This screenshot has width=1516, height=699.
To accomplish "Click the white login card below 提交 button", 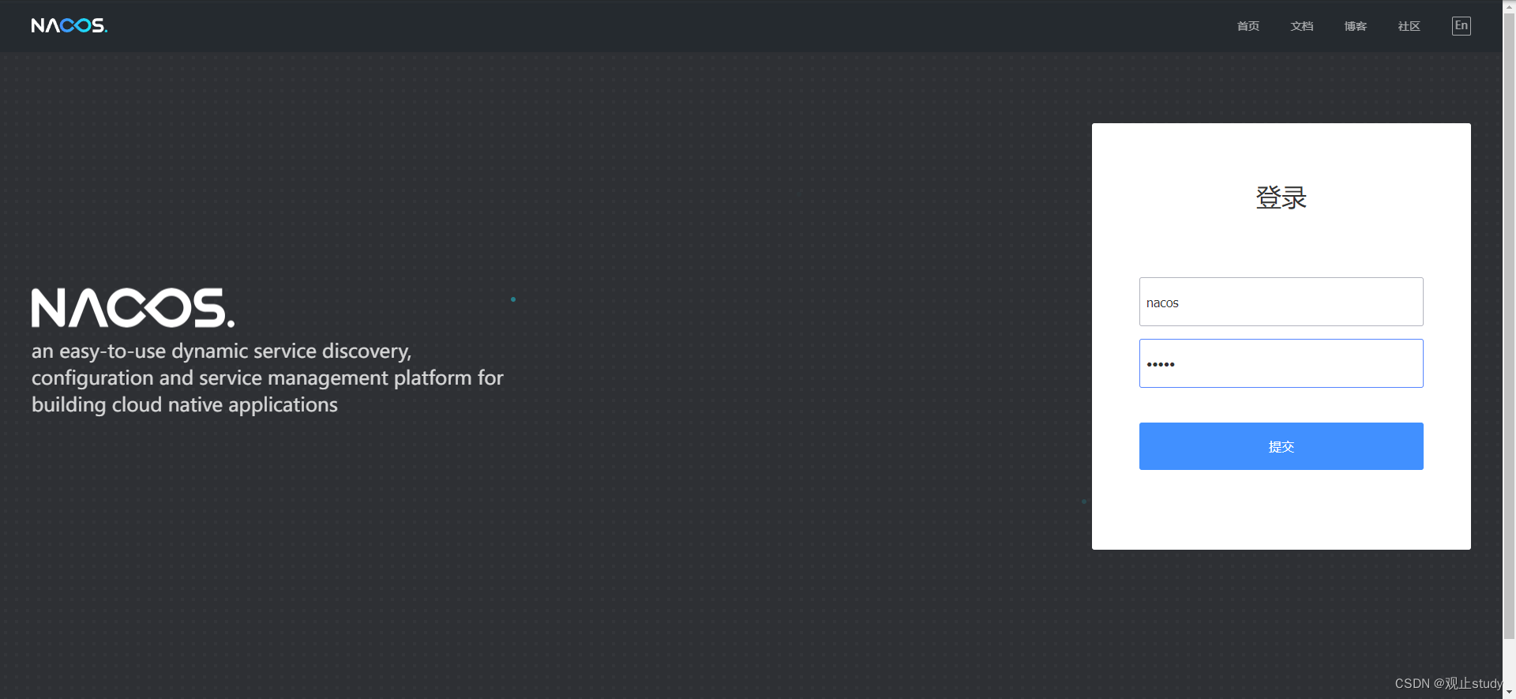I will pos(1281,509).
